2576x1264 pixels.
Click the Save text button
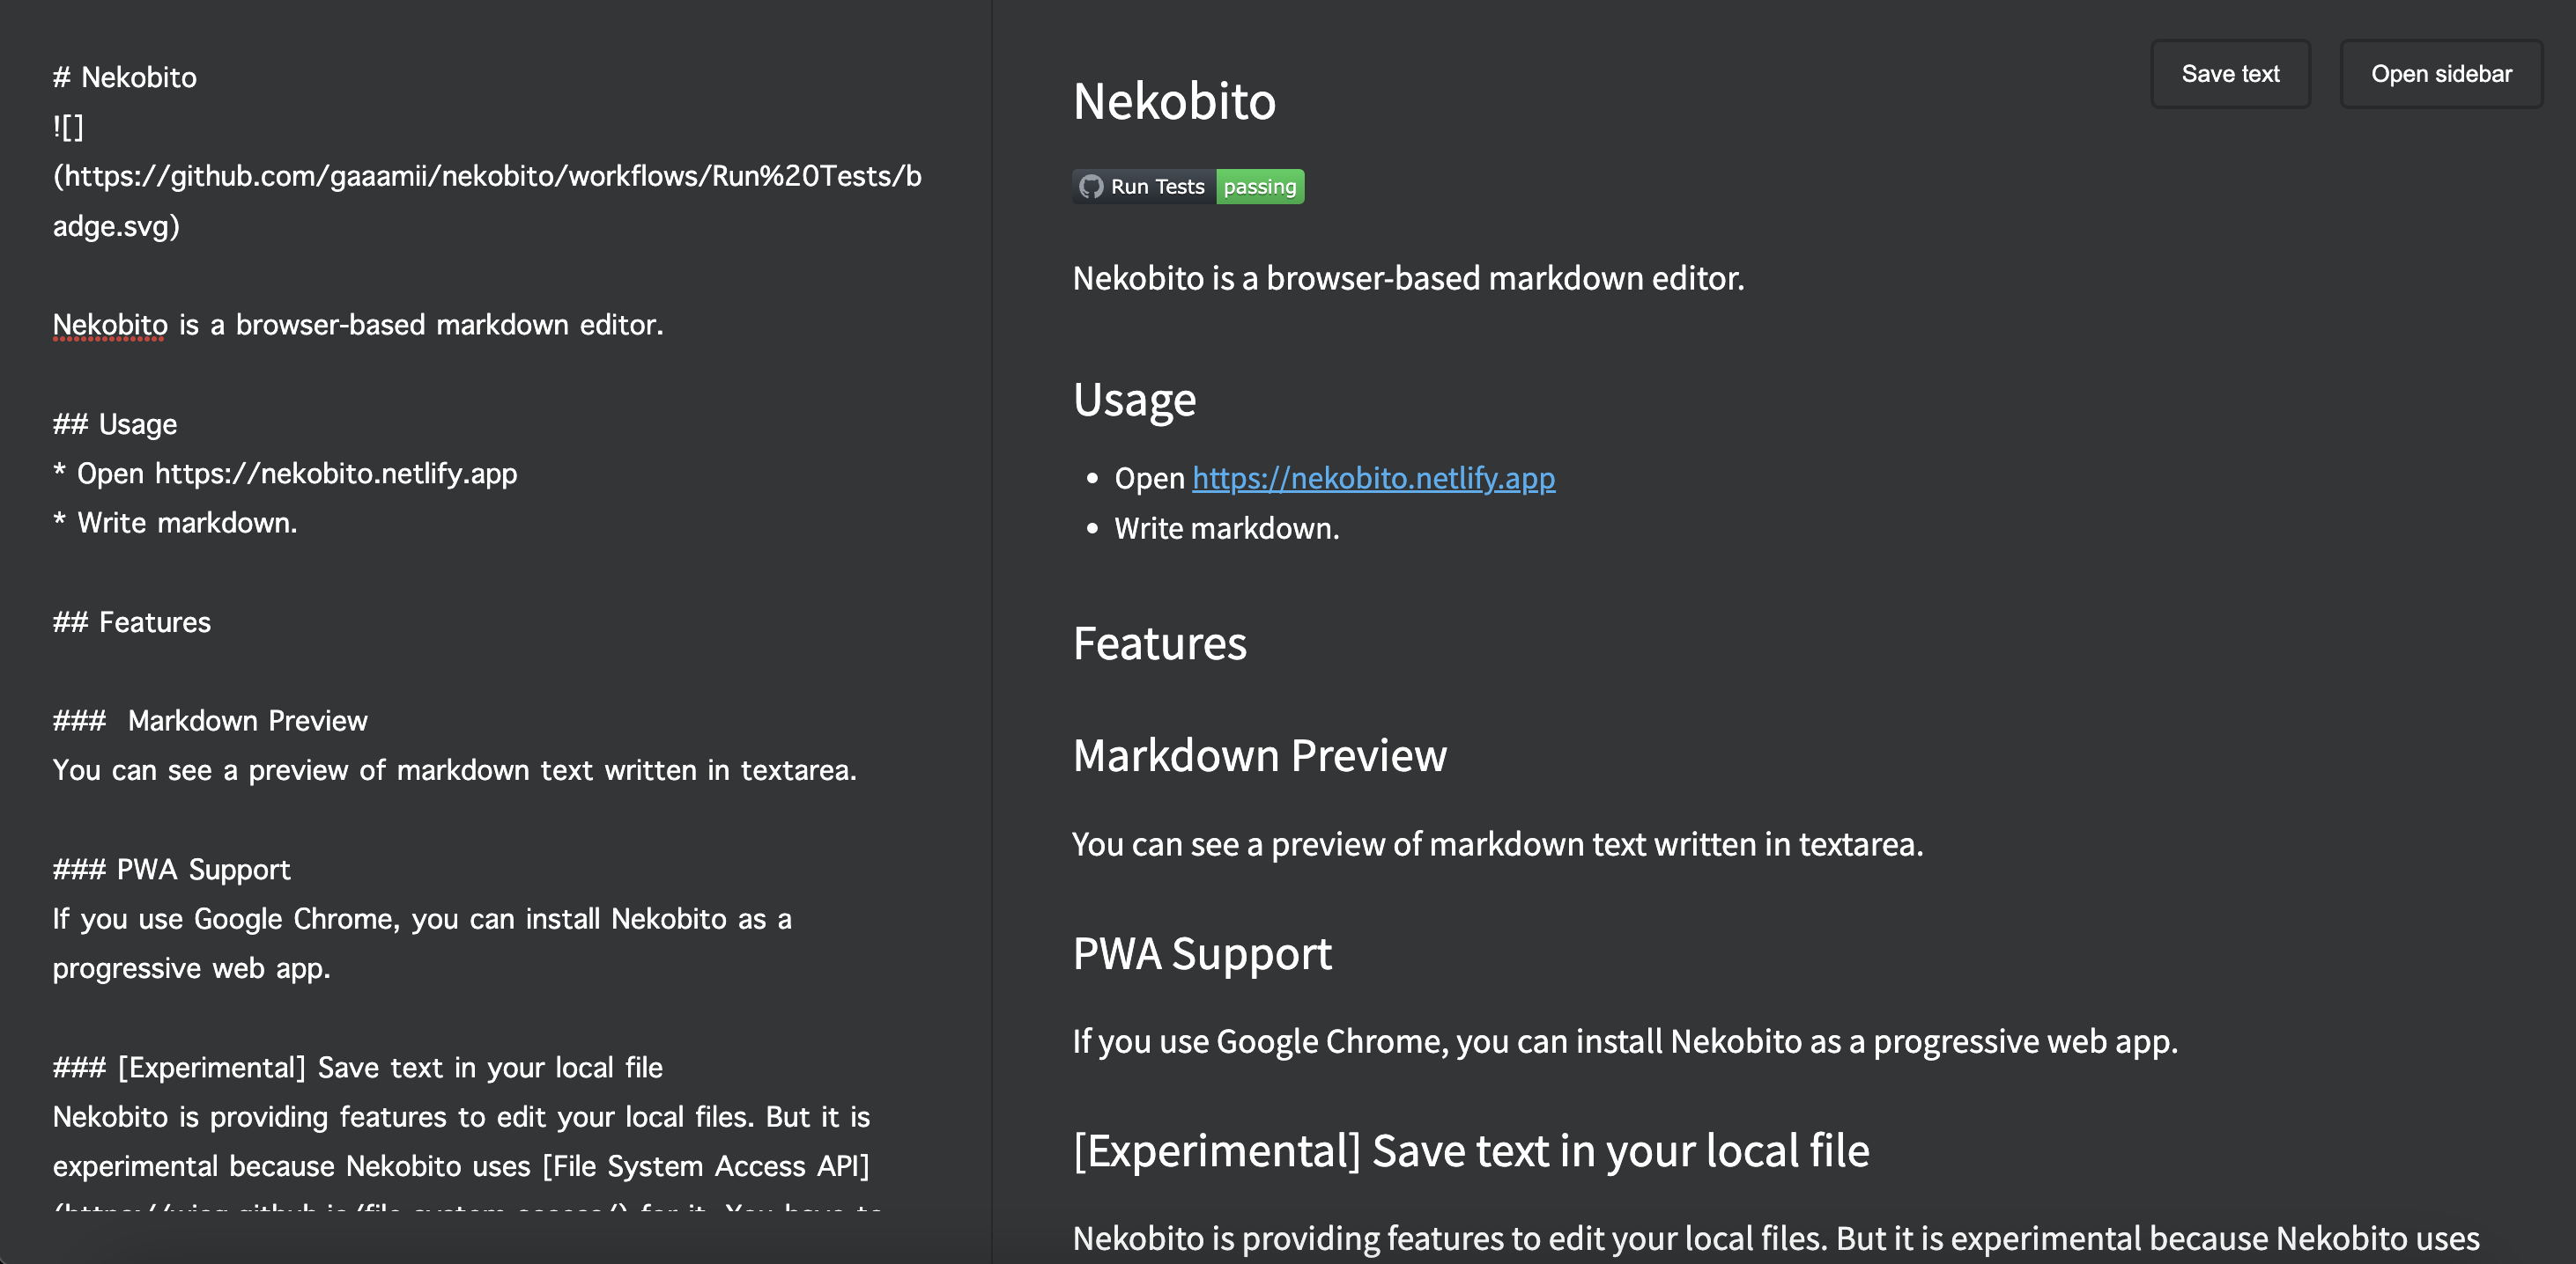coord(2229,74)
